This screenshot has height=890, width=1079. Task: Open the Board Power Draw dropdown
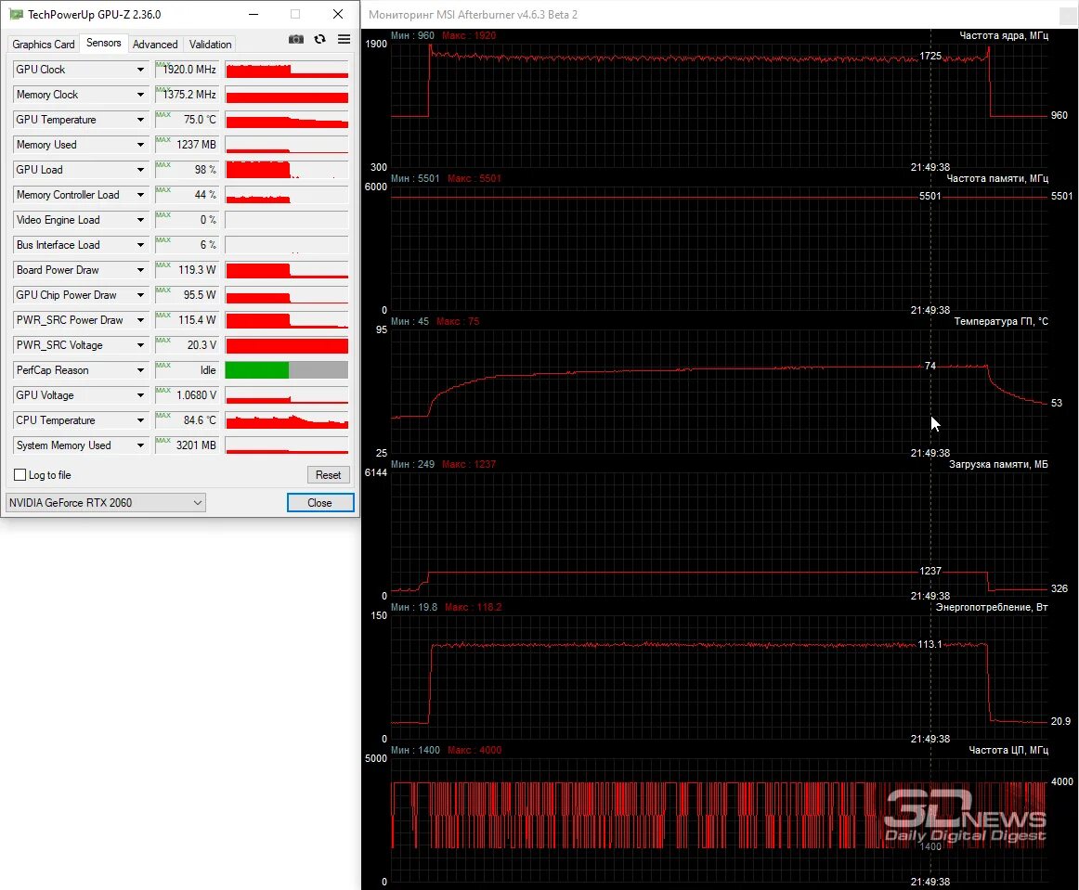(x=140, y=270)
